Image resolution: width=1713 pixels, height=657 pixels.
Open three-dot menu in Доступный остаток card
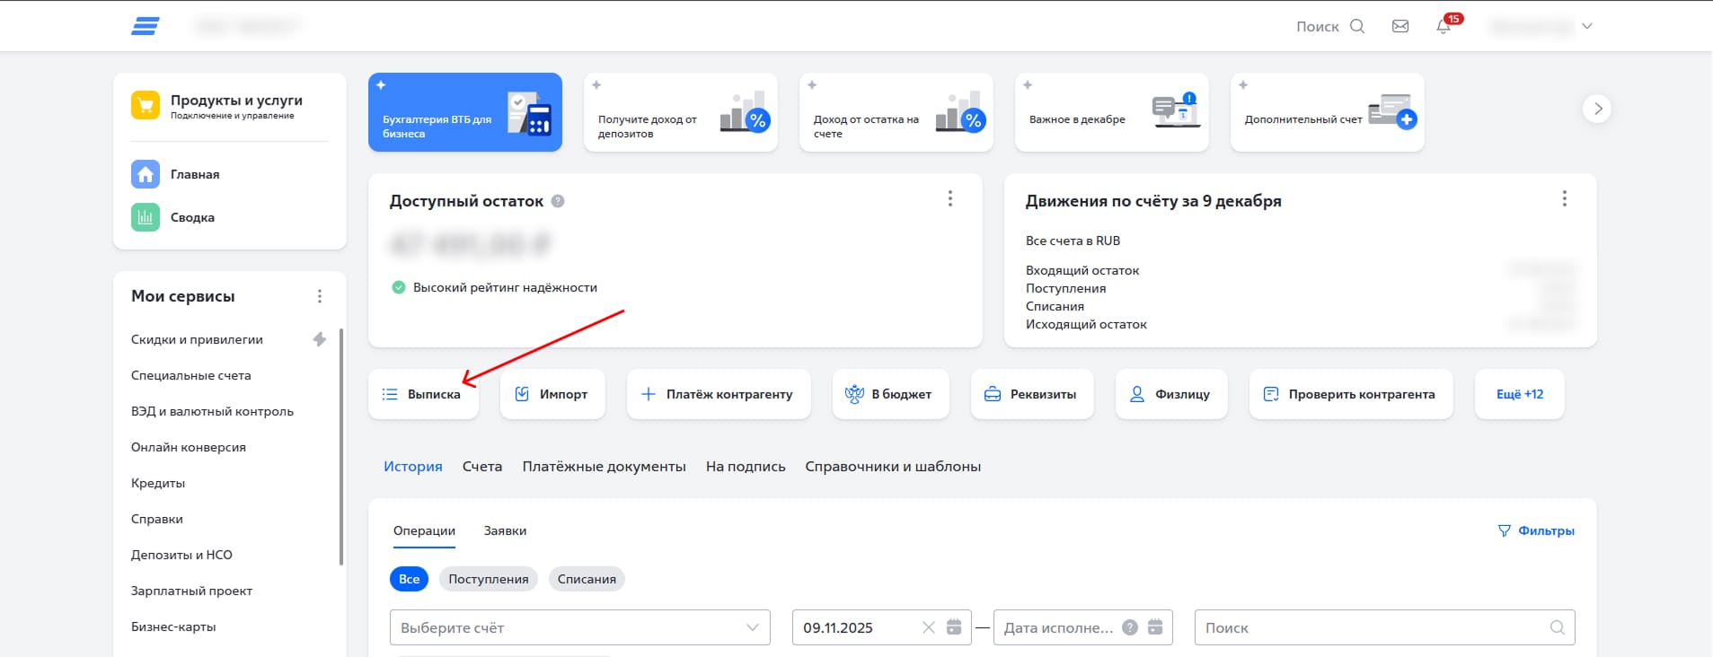pos(950,198)
